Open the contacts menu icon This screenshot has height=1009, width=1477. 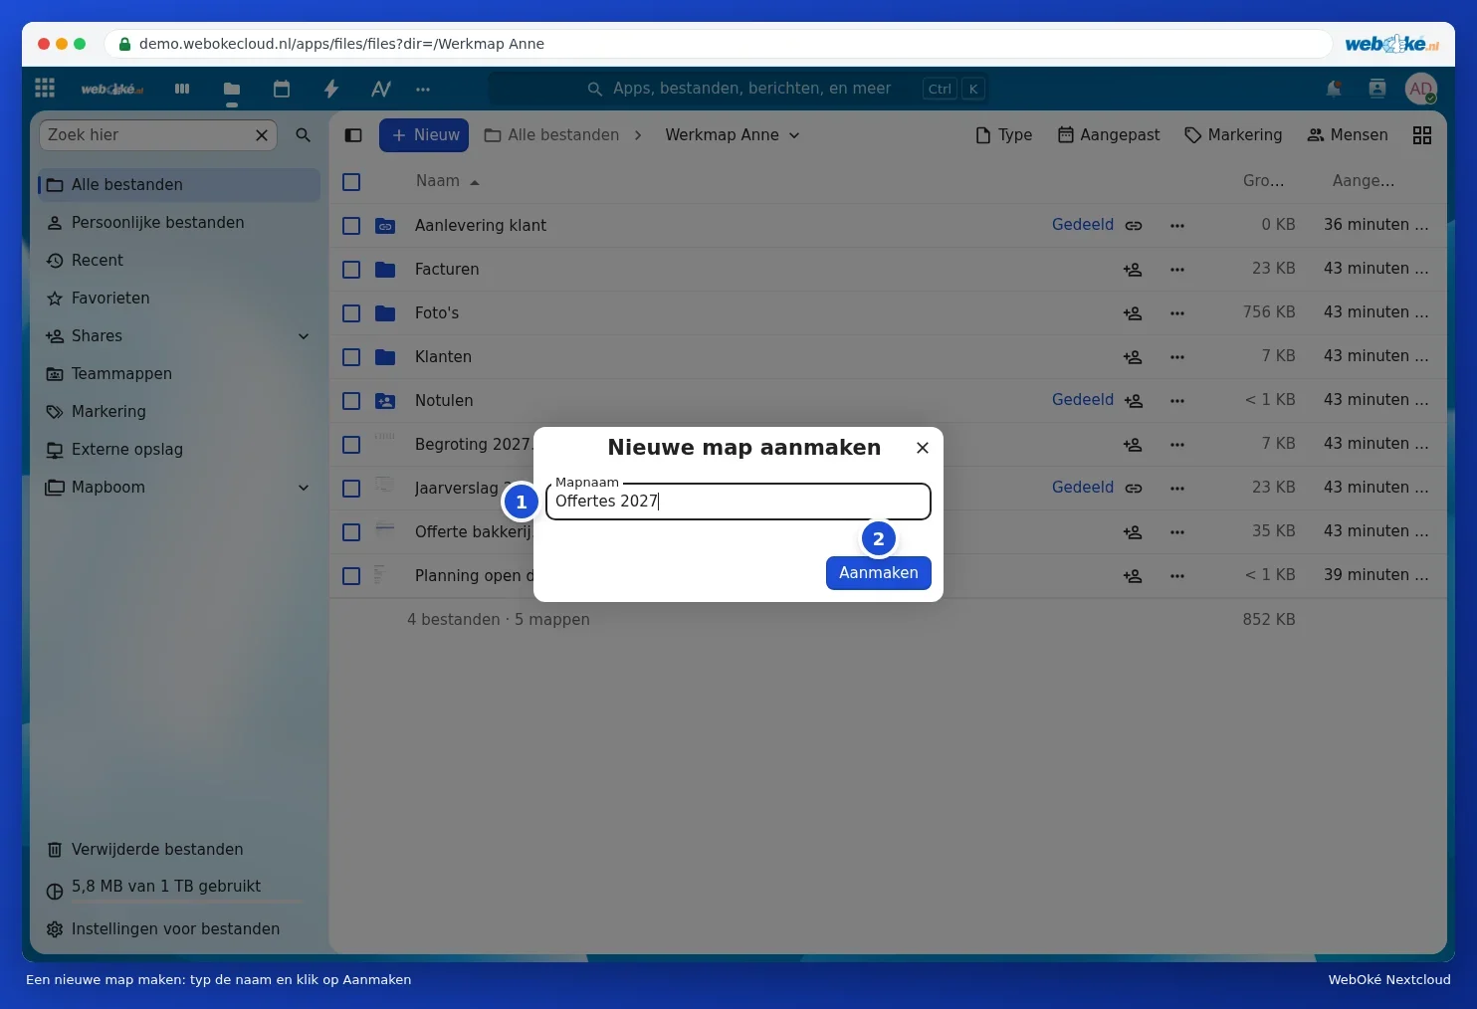click(1377, 89)
